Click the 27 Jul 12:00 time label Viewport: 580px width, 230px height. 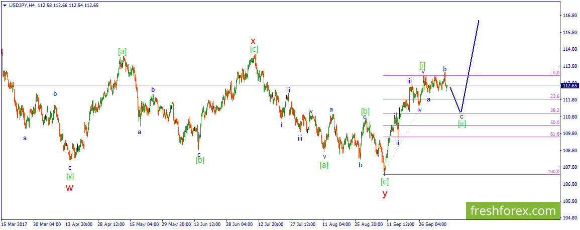click(x=303, y=224)
